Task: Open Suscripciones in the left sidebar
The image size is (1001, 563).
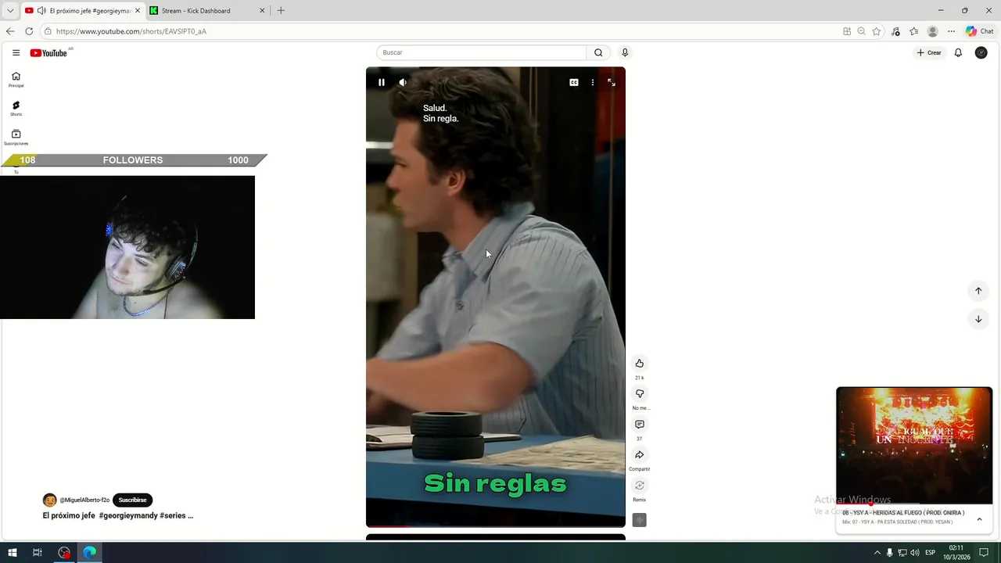Action: point(16,138)
